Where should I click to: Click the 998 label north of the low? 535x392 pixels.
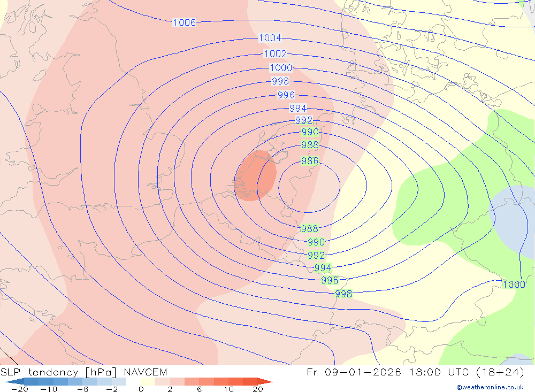280,81
